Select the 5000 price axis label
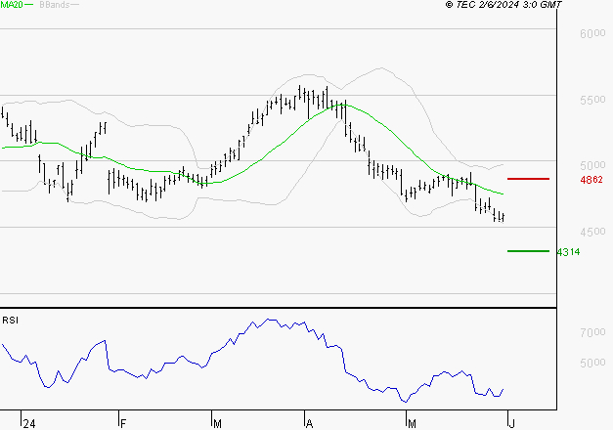The image size is (613, 430). [592, 165]
